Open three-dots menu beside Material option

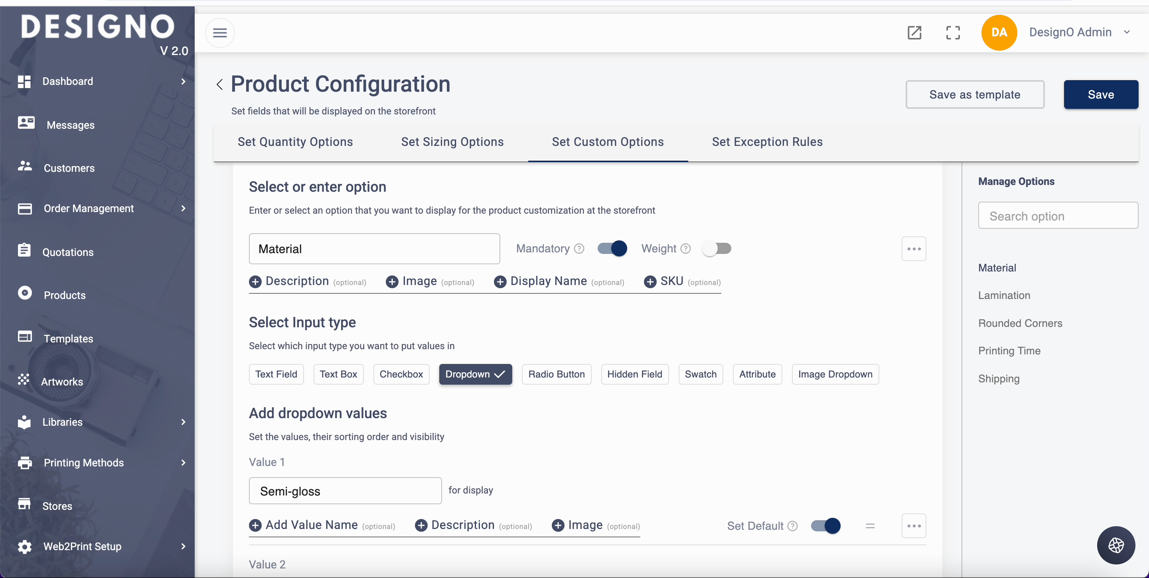[x=914, y=249]
